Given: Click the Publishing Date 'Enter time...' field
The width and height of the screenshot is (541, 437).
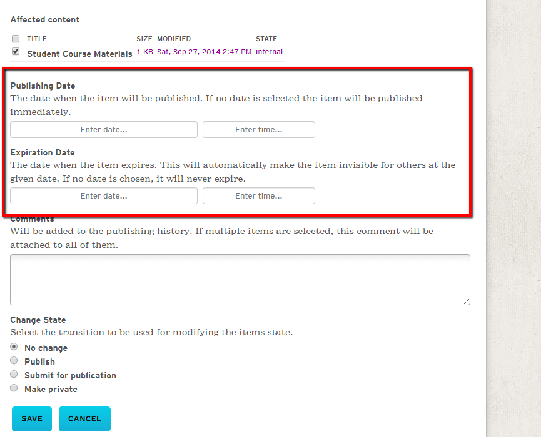Looking at the screenshot, I should pyautogui.click(x=258, y=130).
